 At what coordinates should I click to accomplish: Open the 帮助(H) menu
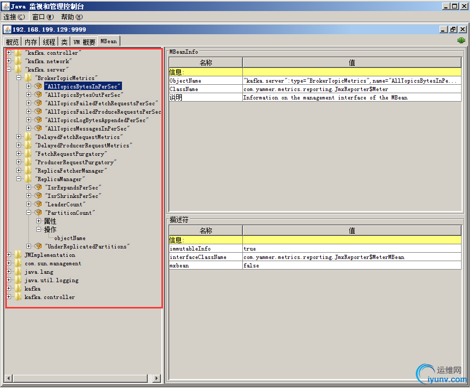(72, 17)
